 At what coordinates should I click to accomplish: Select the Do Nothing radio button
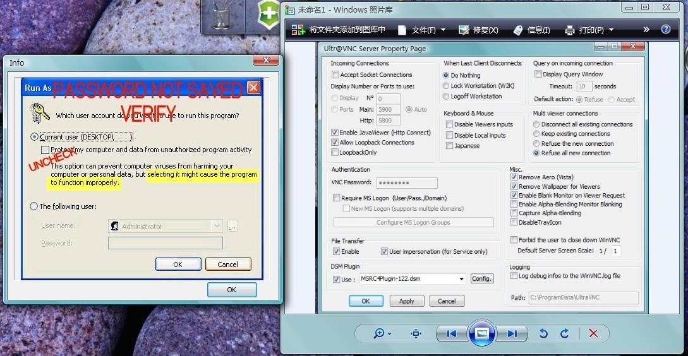[446, 75]
